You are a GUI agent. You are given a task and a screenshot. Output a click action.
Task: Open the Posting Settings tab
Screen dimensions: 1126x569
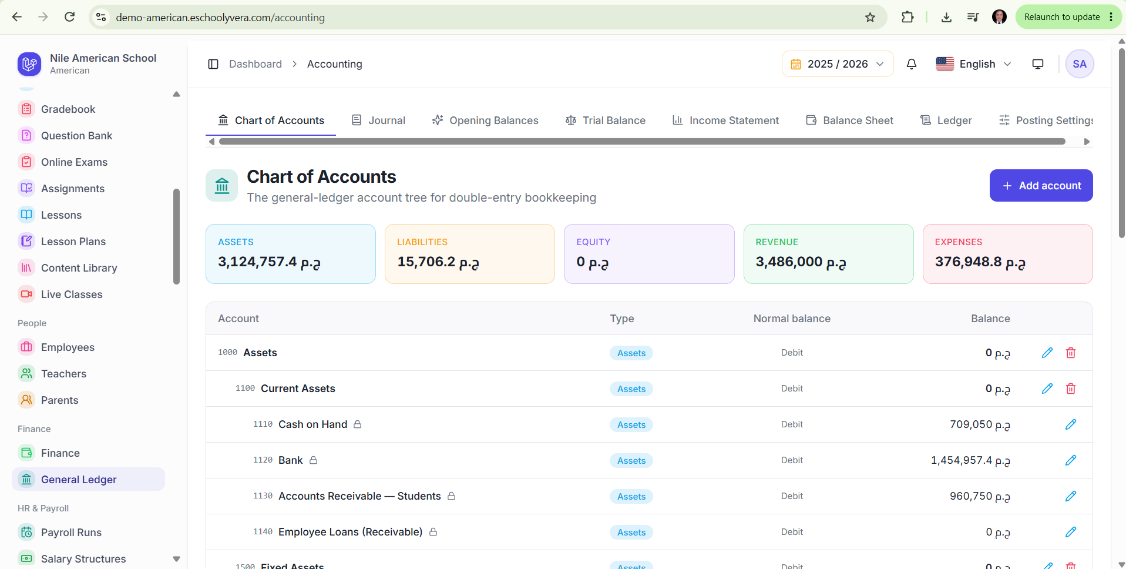click(1046, 121)
